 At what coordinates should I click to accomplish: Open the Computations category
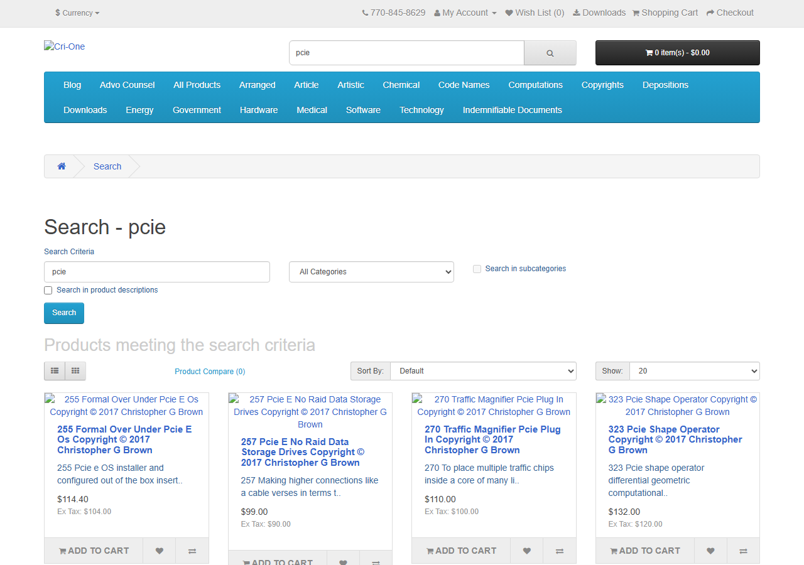click(x=536, y=85)
